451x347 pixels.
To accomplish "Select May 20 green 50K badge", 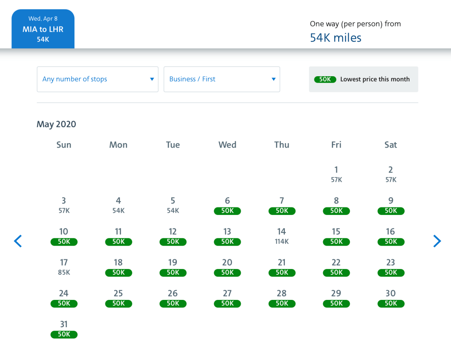I will point(227,272).
